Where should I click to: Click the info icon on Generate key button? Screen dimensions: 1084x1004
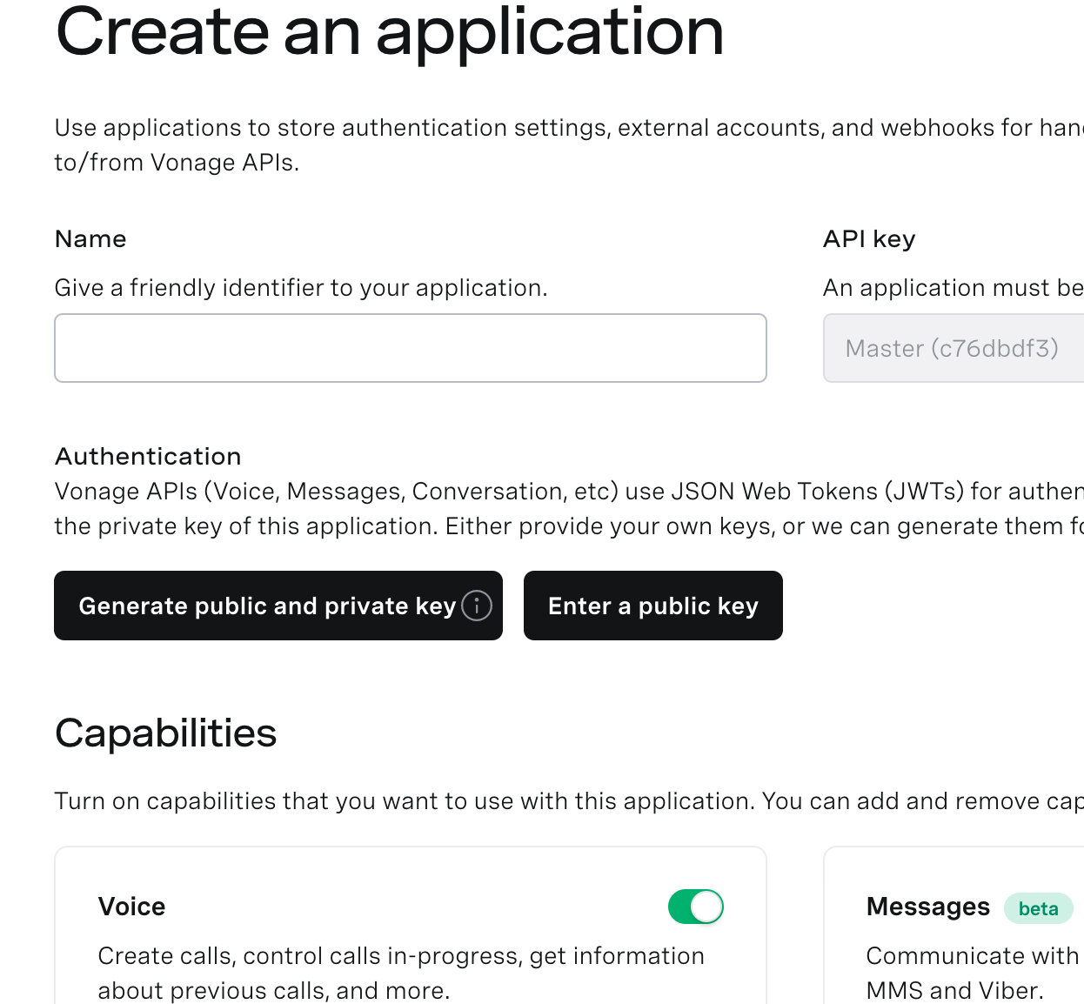click(477, 605)
